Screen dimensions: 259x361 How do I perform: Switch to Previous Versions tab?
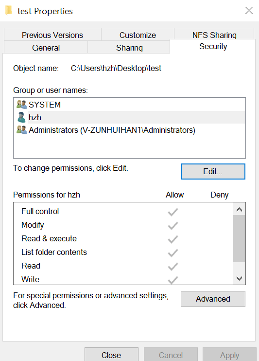(52, 35)
